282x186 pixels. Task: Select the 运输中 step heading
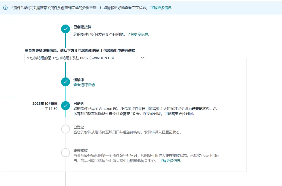tap(79, 80)
